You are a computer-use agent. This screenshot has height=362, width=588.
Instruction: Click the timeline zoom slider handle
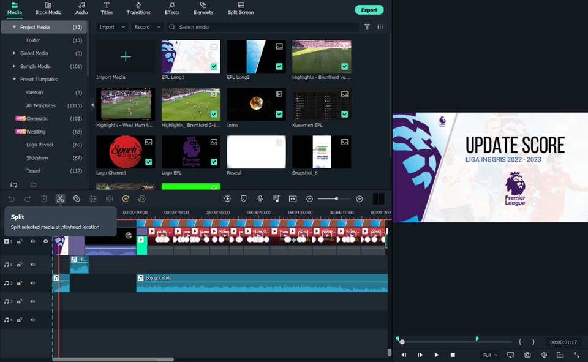pyautogui.click(x=336, y=199)
